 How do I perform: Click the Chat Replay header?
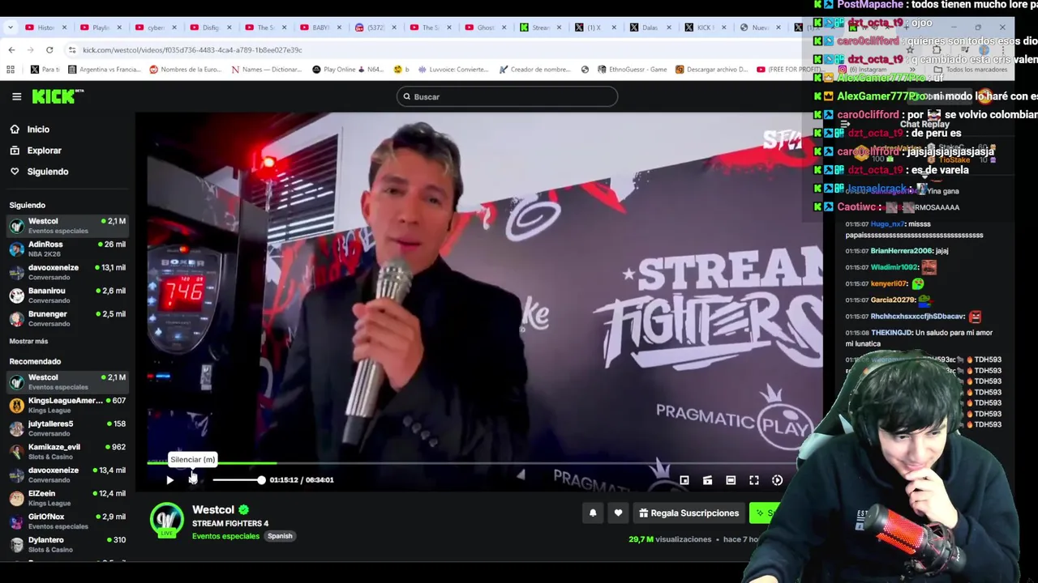(x=924, y=124)
